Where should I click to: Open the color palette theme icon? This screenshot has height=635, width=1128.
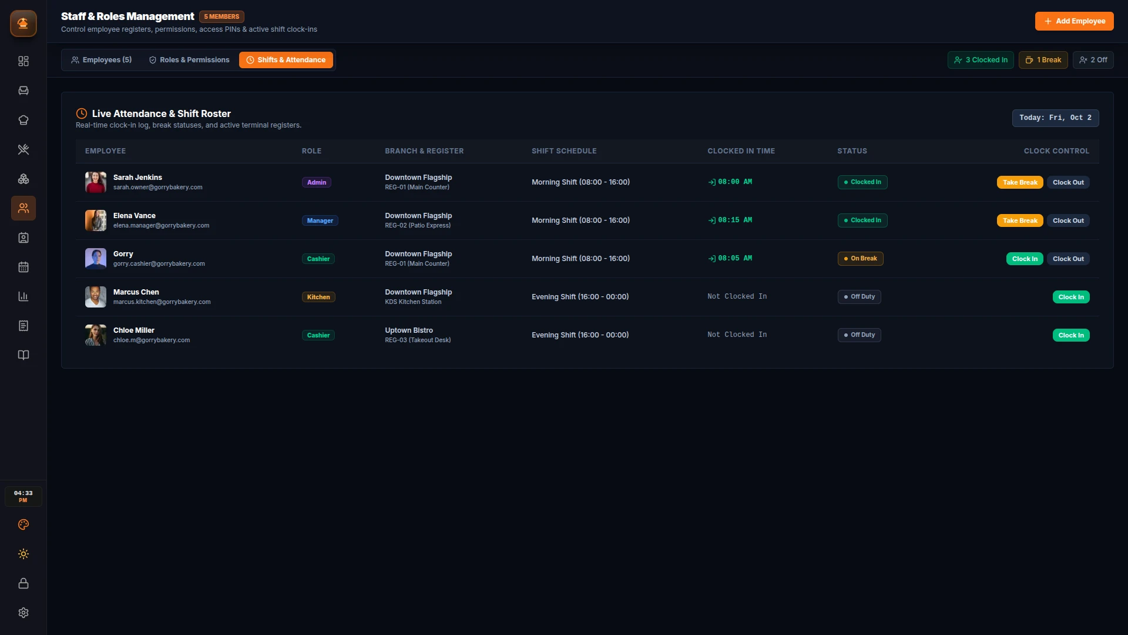(x=23, y=524)
